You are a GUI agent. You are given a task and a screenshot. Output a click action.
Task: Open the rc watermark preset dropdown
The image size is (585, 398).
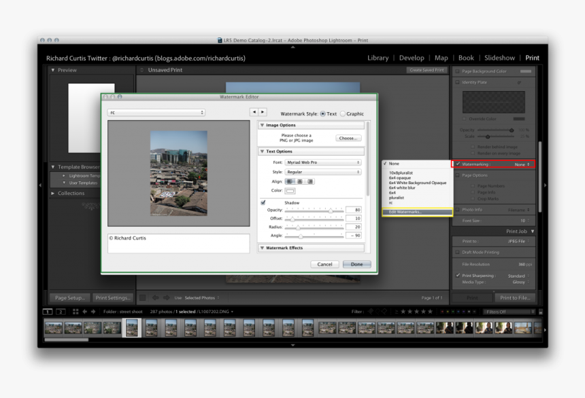156,112
